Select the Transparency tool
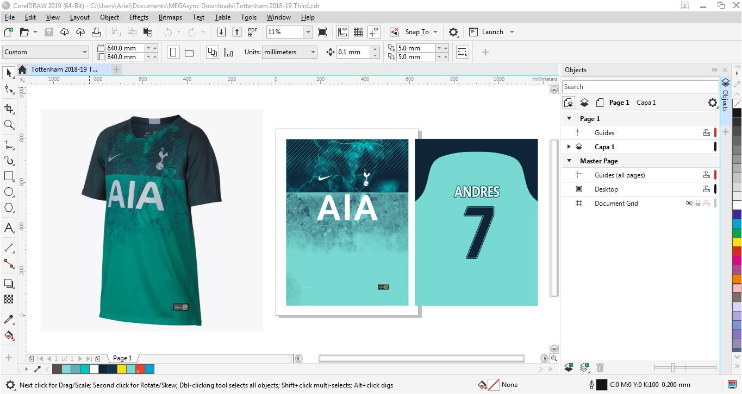Viewport: 742px width, 394px height. point(9,299)
